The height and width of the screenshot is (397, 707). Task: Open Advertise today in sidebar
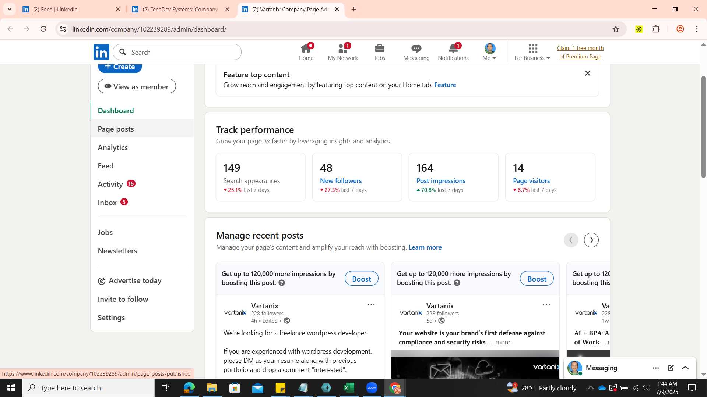142,281
